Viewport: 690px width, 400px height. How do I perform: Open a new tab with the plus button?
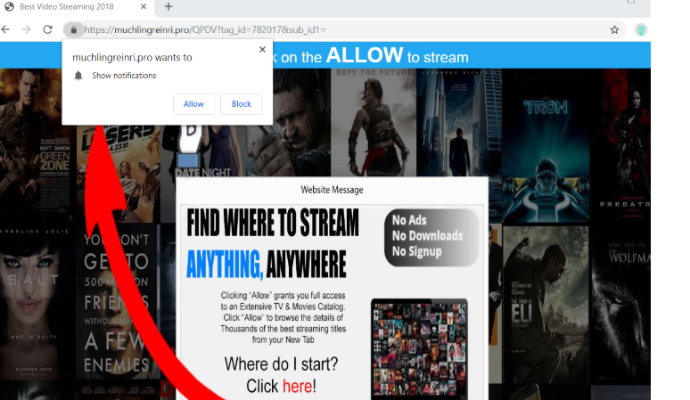pyautogui.click(x=168, y=7)
